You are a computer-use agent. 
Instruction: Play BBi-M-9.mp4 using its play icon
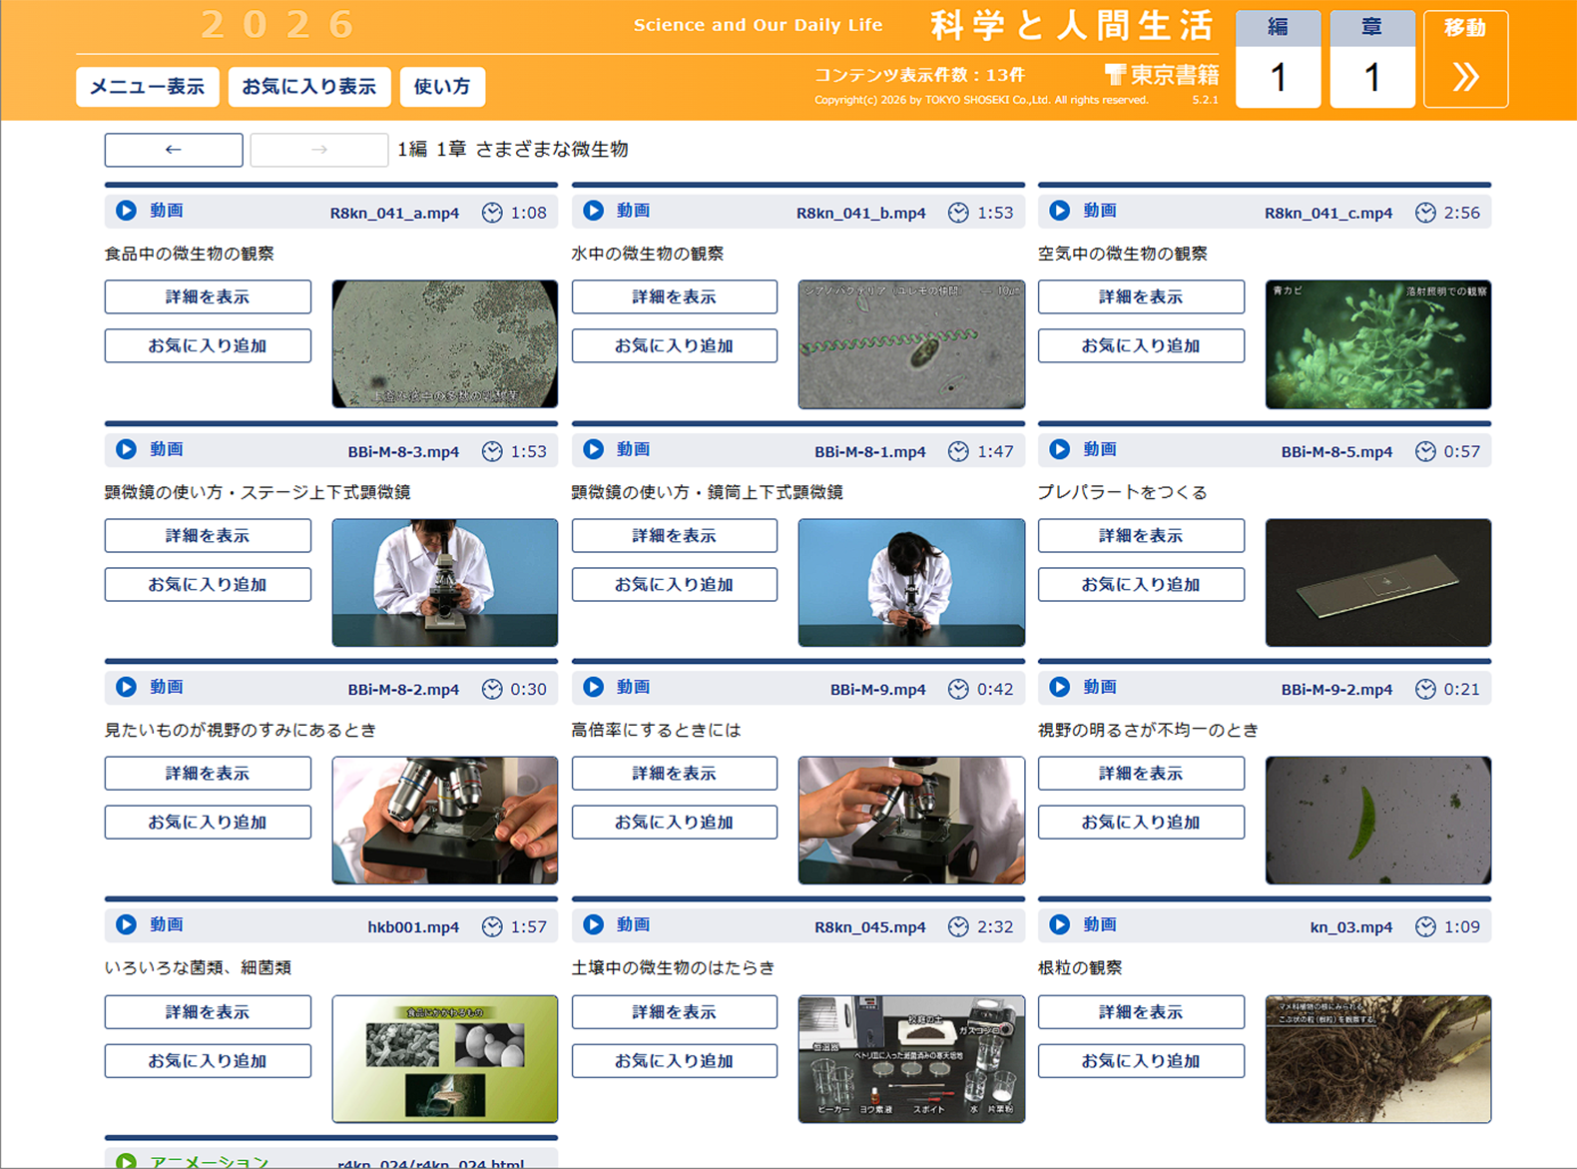click(593, 687)
